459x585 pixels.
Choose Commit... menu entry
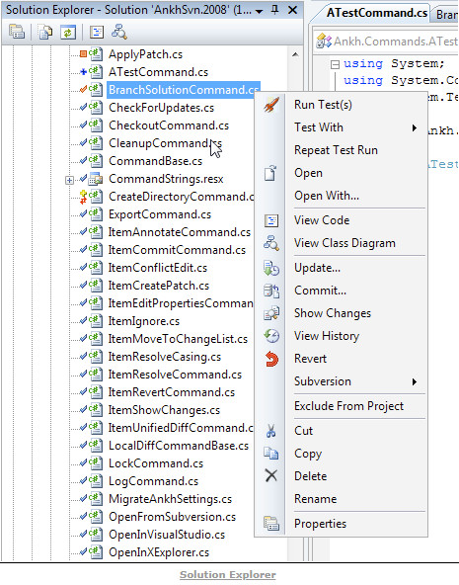pyautogui.click(x=320, y=291)
